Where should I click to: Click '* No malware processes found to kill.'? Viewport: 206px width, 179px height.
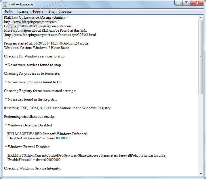pos(33,82)
